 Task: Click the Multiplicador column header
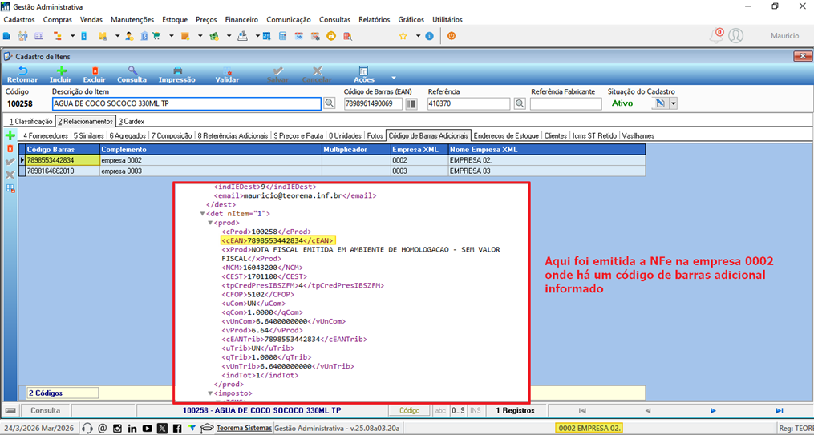[356, 149]
